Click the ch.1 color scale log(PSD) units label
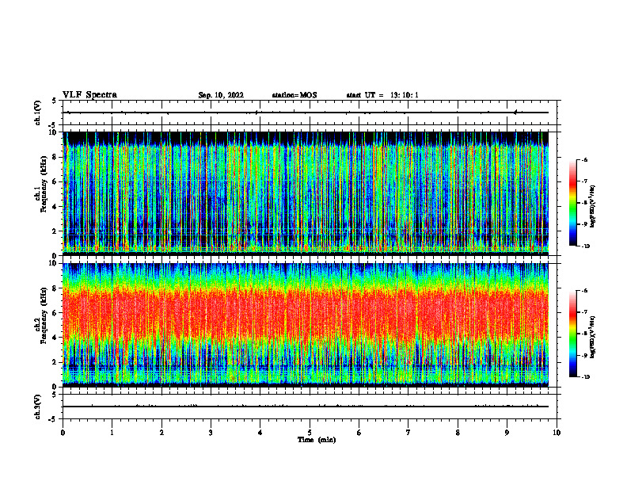 click(x=593, y=206)
